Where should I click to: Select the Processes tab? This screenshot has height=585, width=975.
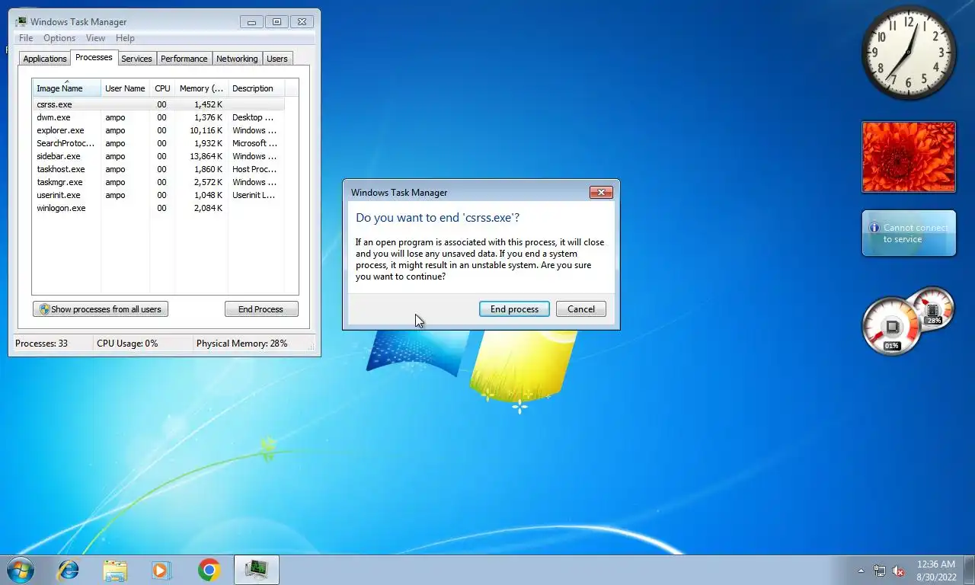coord(94,57)
